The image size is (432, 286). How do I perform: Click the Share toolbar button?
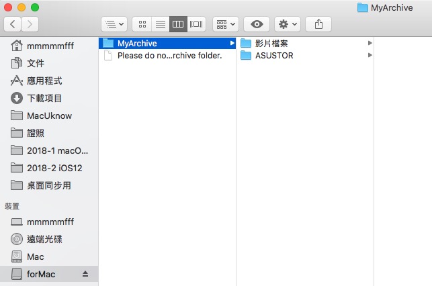(318, 24)
